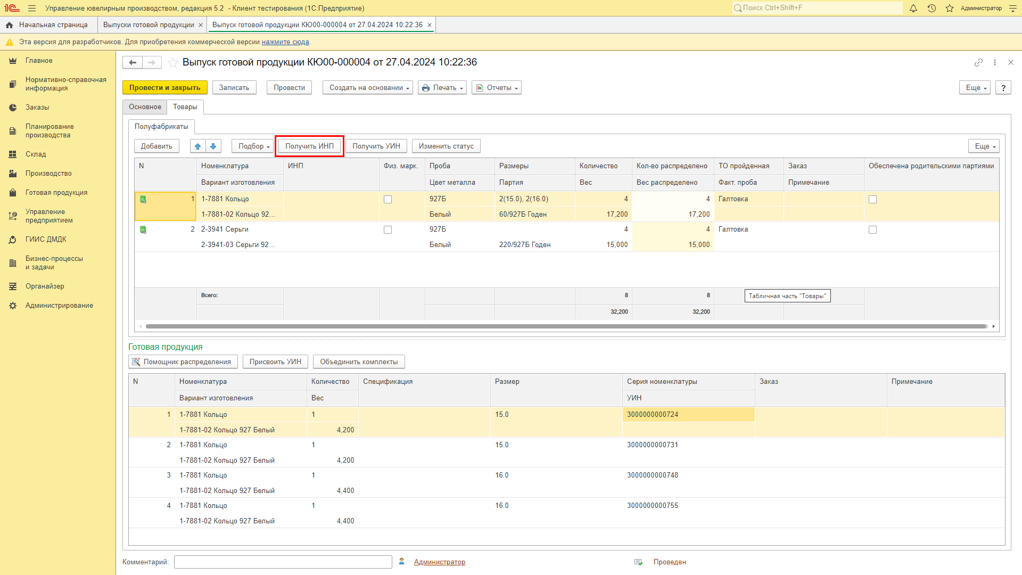The width and height of the screenshot is (1022, 575).
Task: Click row icon for 2-3941 Серьги
Action: tap(143, 230)
